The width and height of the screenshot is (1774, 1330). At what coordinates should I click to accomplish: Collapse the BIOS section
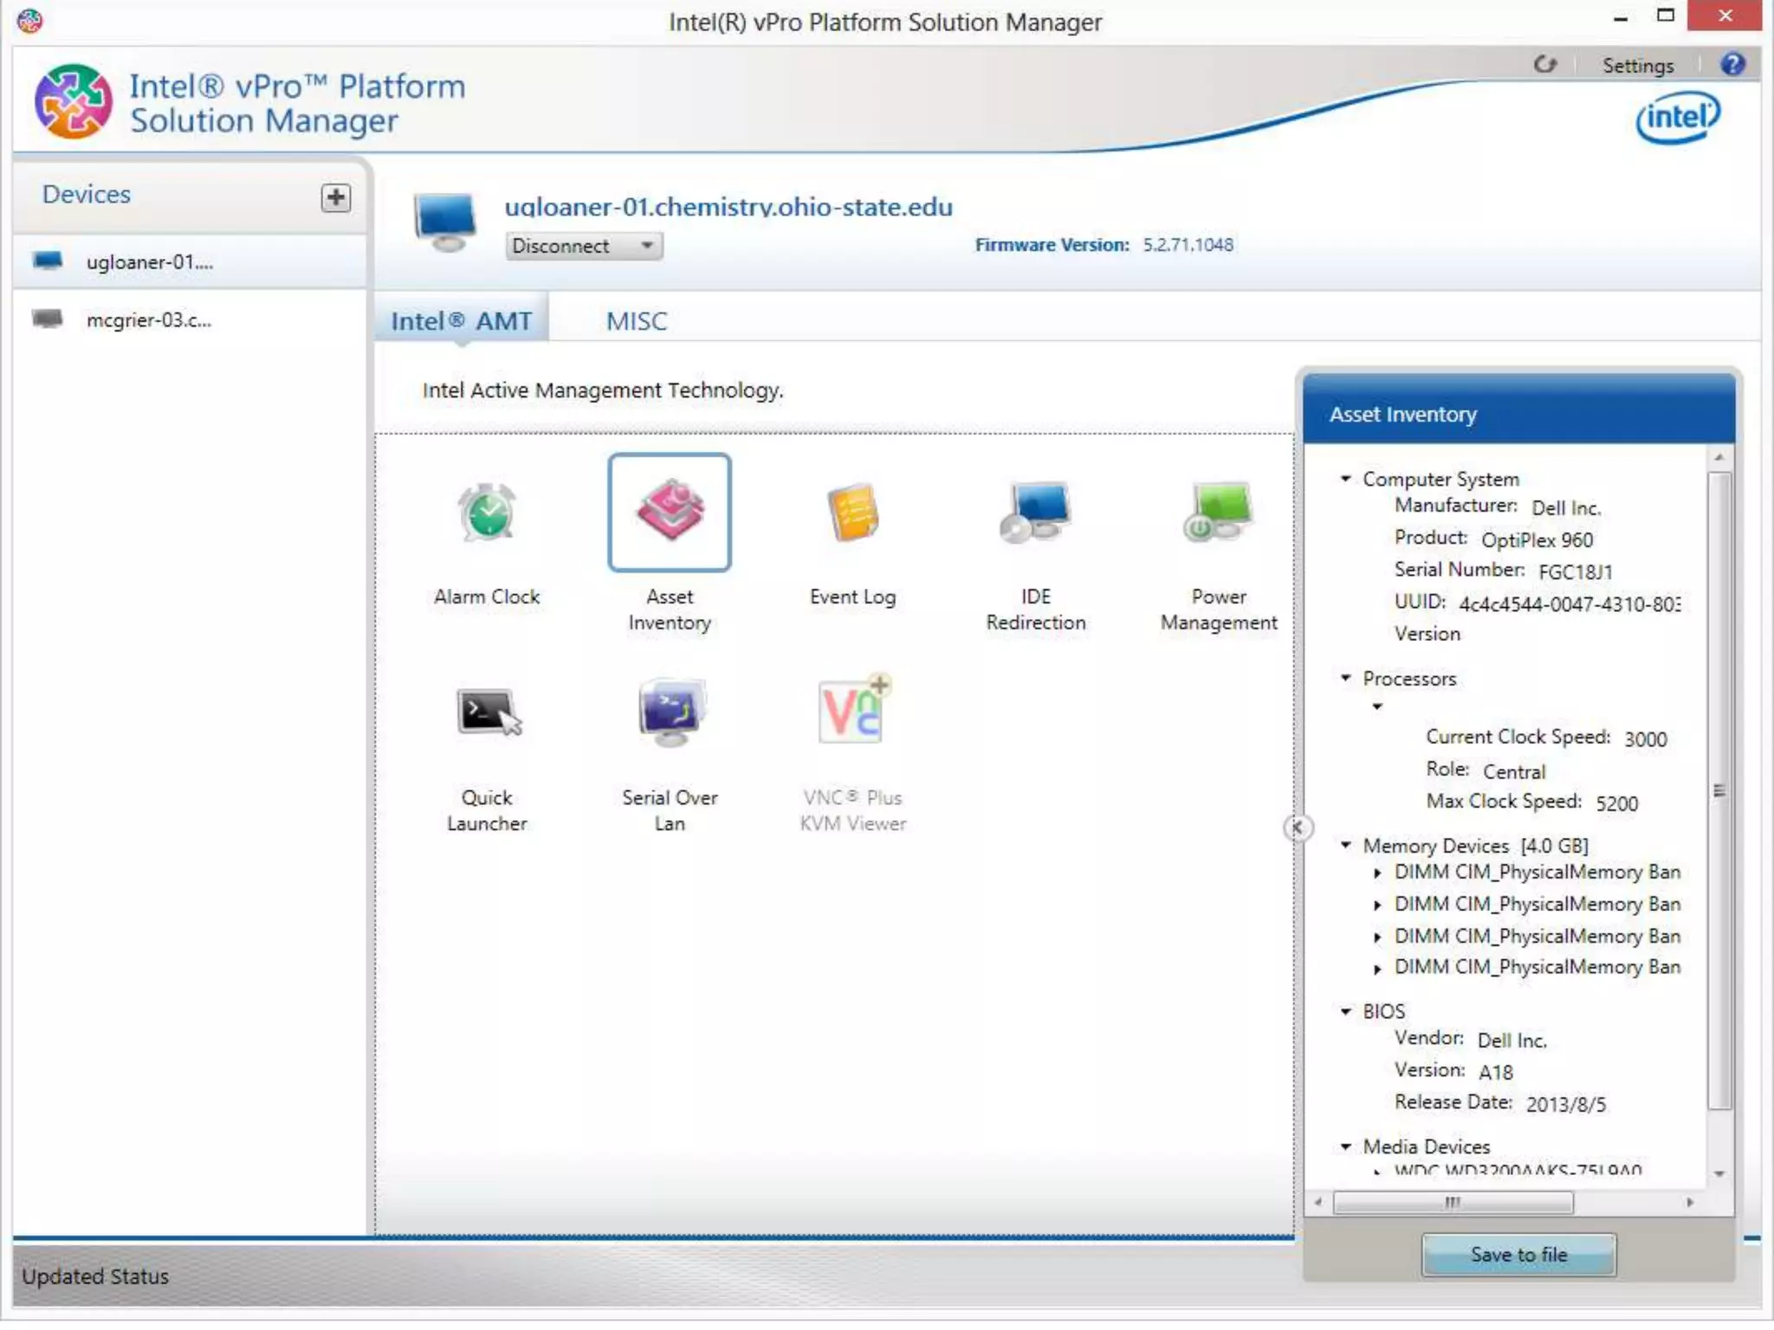point(1345,1010)
